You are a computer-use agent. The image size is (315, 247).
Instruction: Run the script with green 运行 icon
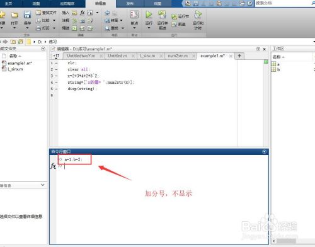click(x=149, y=14)
